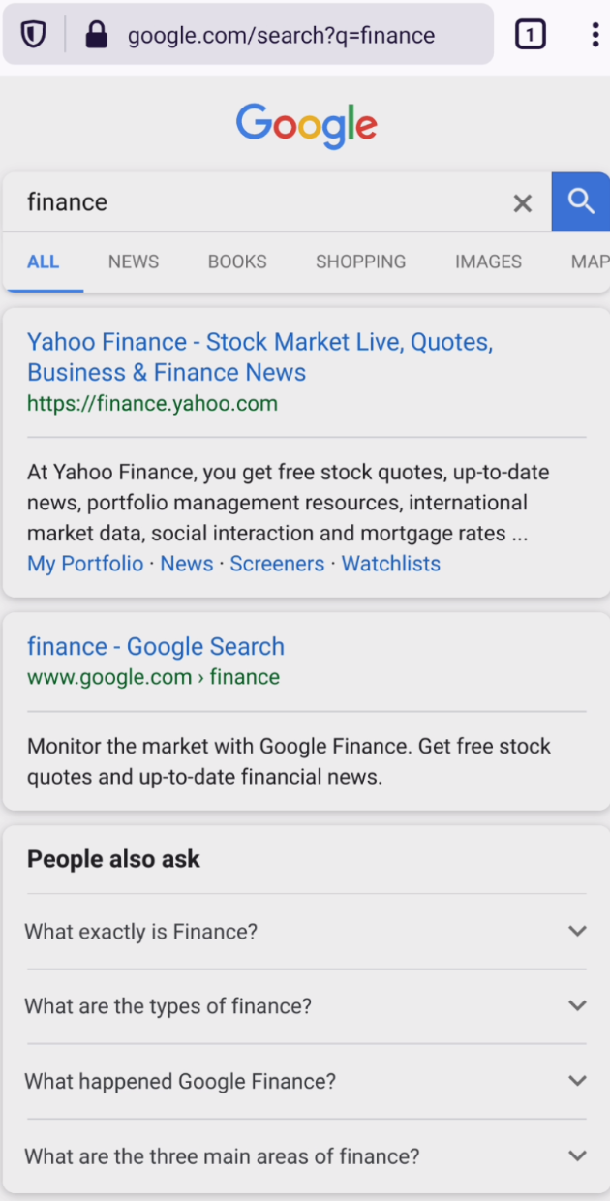This screenshot has width=610, height=1201.
Task: Tap inside the finance search box
Action: pyautogui.click(x=242, y=202)
